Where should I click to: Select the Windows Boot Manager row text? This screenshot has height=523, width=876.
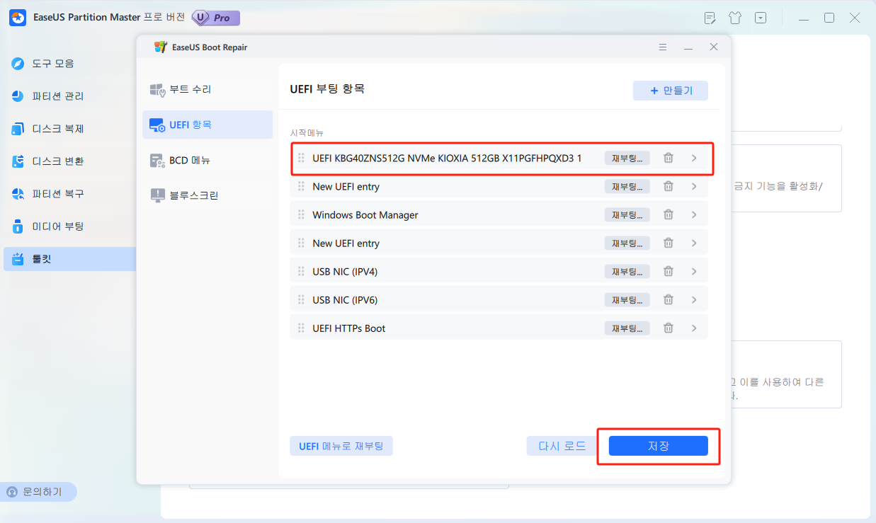(x=365, y=214)
